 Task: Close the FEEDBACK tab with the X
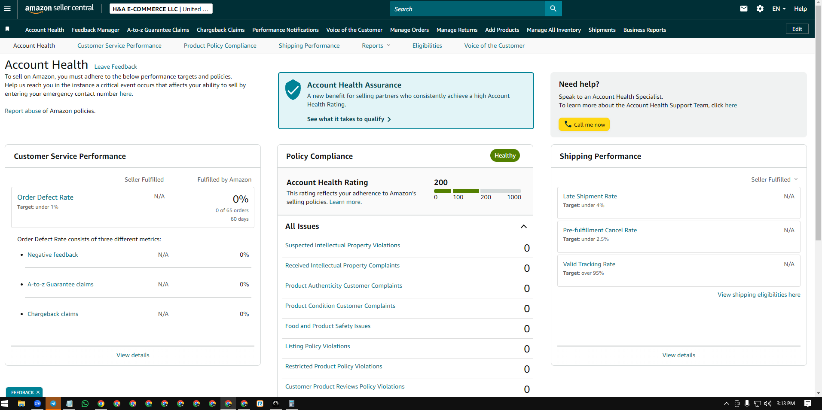[x=38, y=392]
